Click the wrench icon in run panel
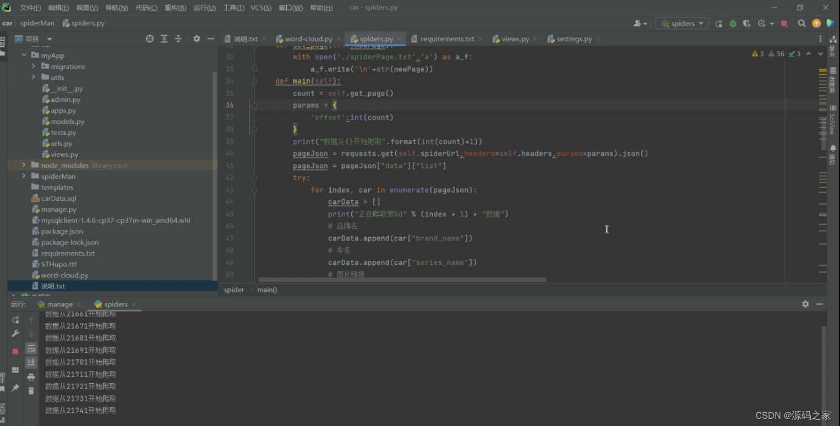 coord(15,334)
